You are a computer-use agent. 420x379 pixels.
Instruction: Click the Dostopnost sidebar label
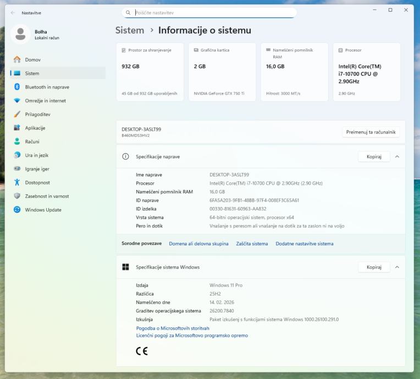click(x=37, y=182)
